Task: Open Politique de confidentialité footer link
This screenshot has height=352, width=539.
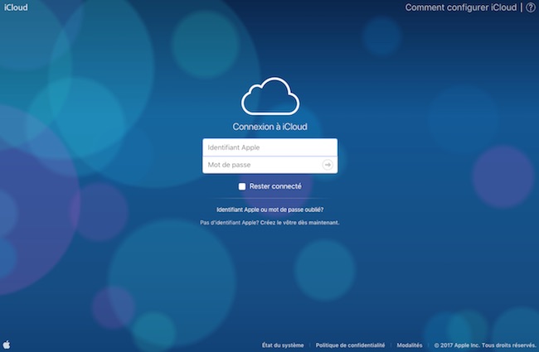Action: tap(350, 345)
